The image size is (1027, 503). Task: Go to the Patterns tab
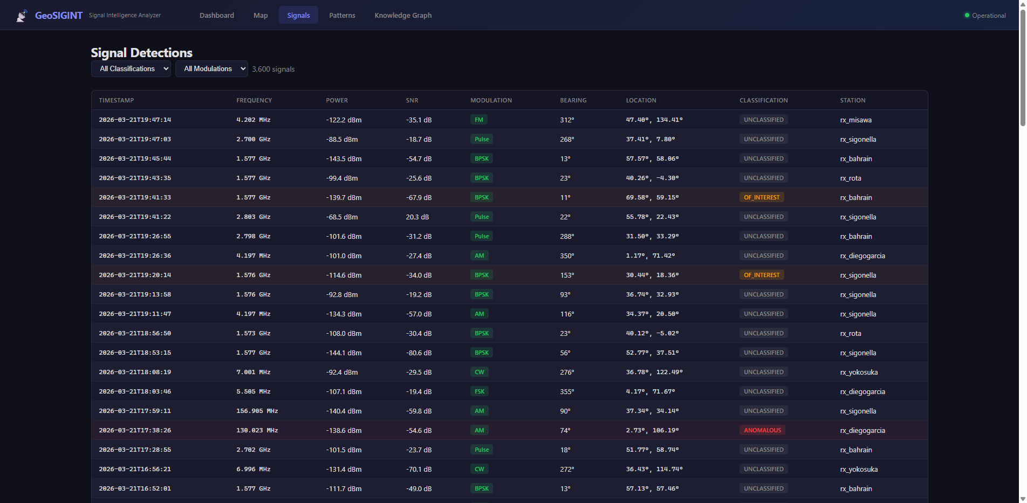[342, 16]
